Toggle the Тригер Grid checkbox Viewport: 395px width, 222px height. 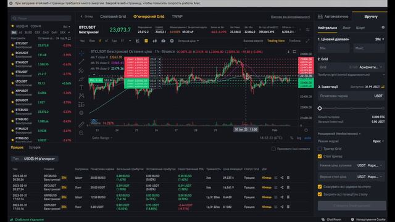click(x=320, y=149)
